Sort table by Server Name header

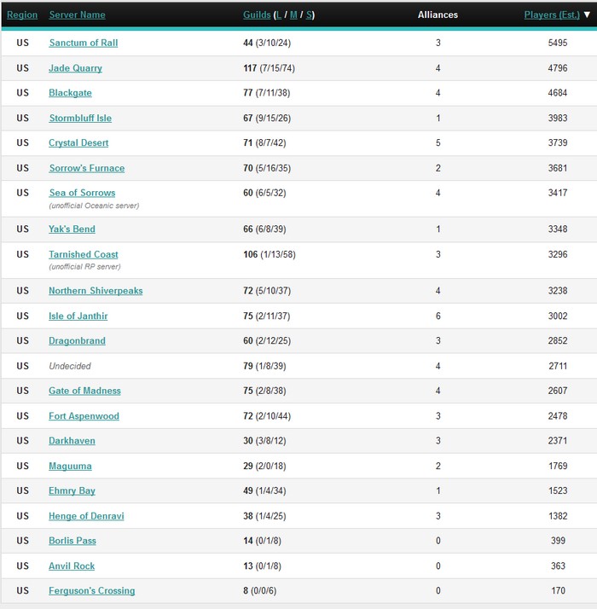pyautogui.click(x=77, y=14)
